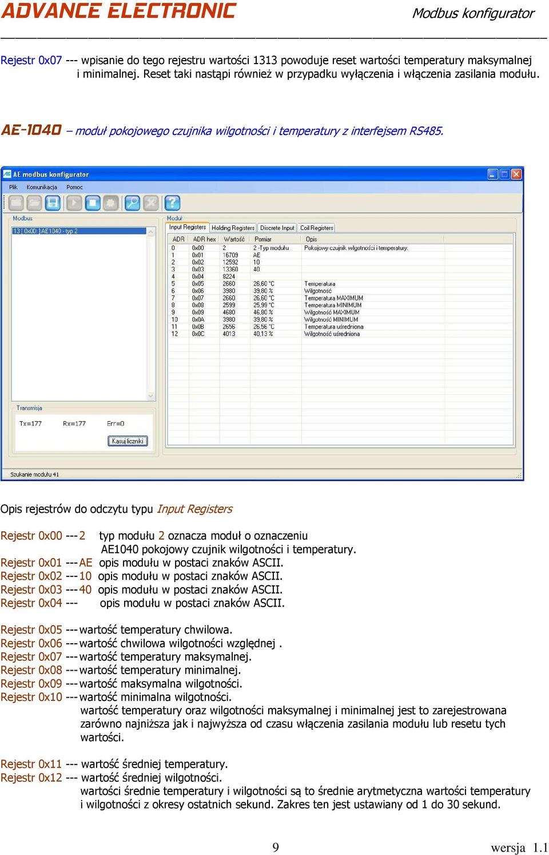The width and height of the screenshot is (549, 855).
Task: Click the crossed tools delete icon
Action: tap(151, 203)
